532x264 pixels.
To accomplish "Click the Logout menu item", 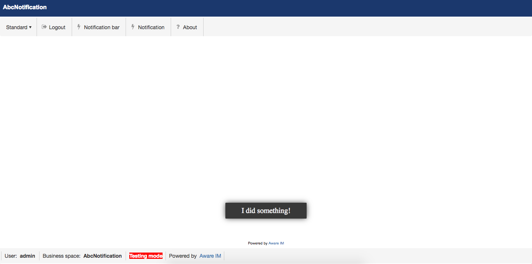I will pyautogui.click(x=54, y=27).
